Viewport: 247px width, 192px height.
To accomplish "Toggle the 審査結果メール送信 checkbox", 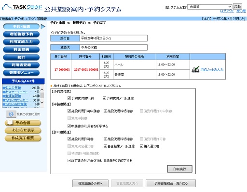I will click(105, 146).
